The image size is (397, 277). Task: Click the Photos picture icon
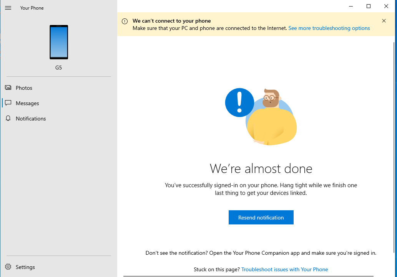coord(8,88)
